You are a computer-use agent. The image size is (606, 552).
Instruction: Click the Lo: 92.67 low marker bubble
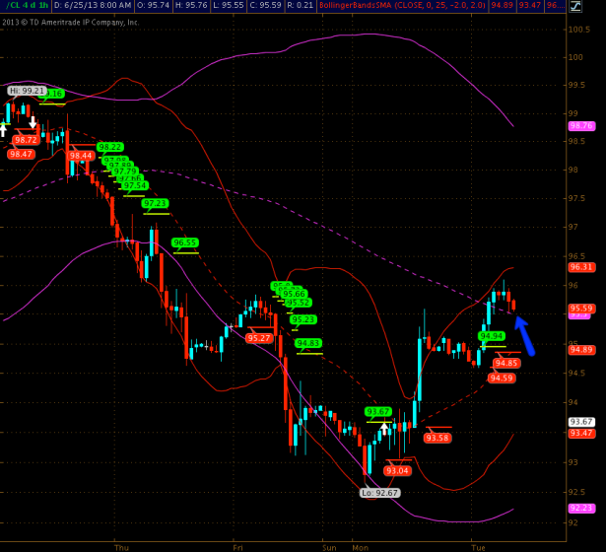[380, 493]
